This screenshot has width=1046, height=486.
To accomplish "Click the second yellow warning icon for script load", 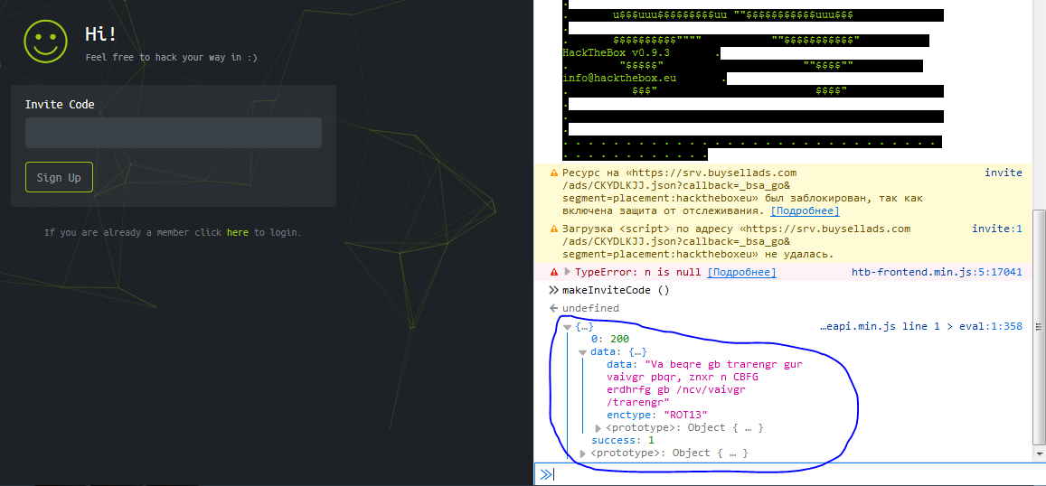I will (553, 229).
